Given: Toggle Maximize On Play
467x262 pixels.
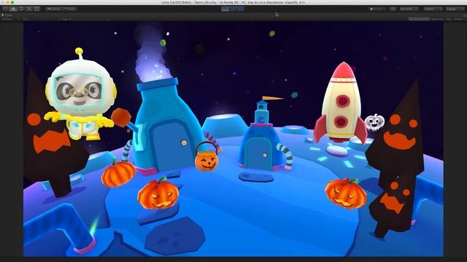Looking at the screenshot, I should click(x=419, y=19).
